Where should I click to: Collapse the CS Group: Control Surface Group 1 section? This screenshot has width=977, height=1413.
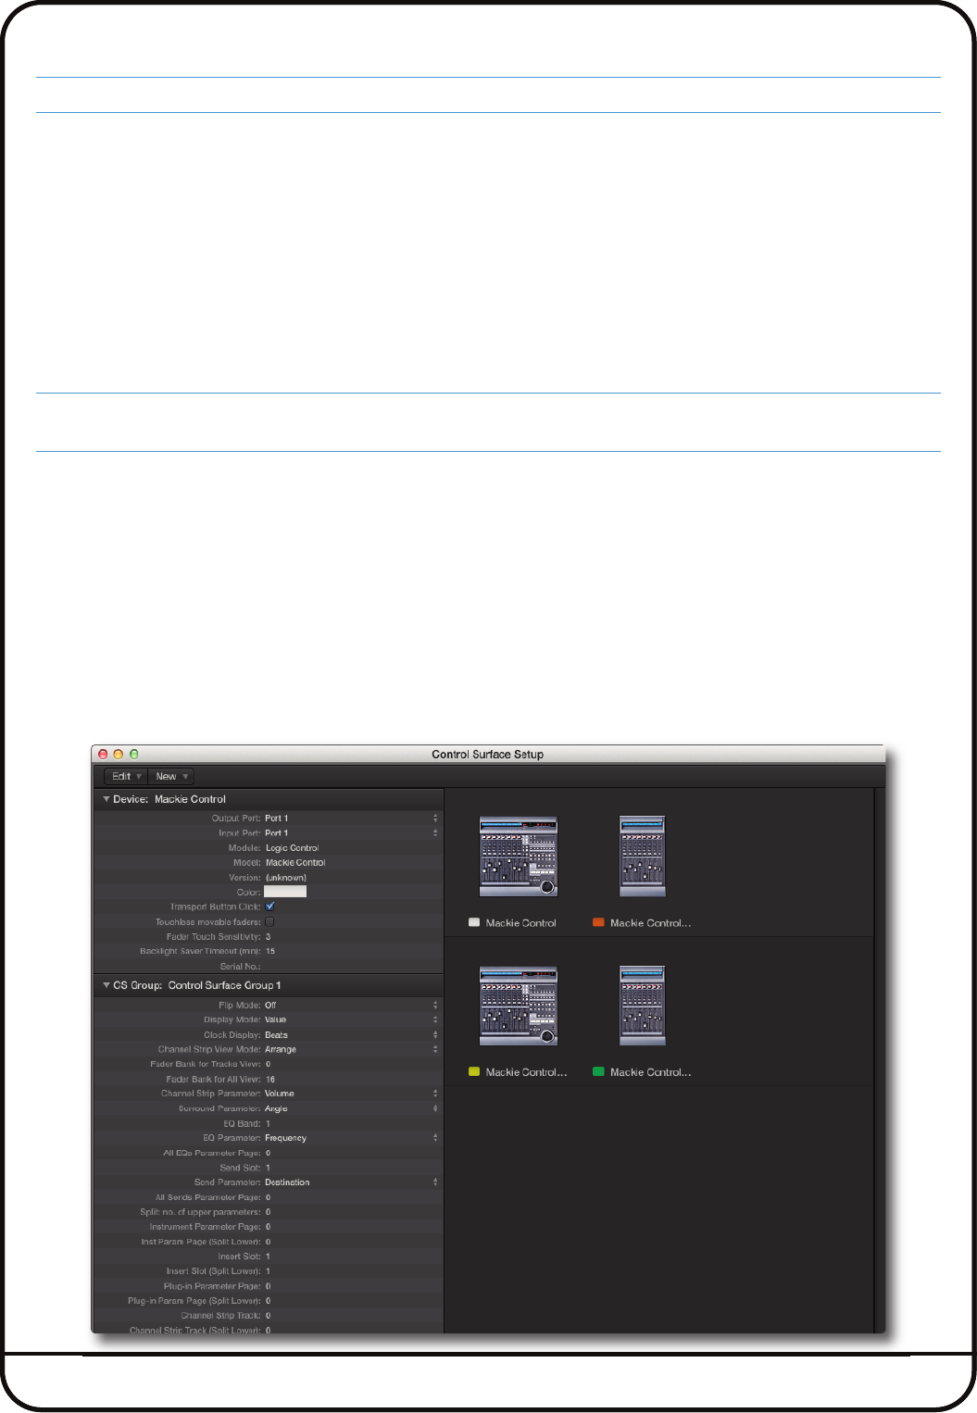[106, 985]
